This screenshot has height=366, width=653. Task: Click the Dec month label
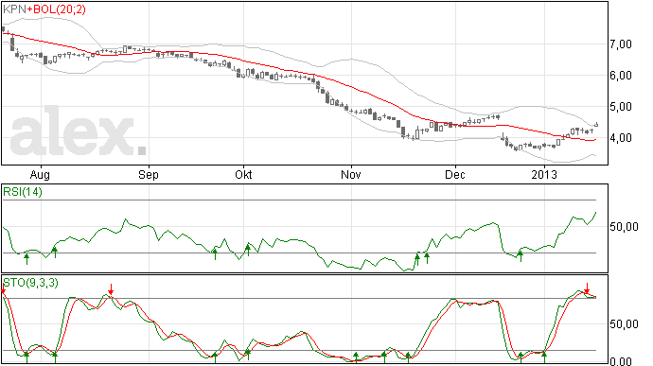tap(455, 174)
